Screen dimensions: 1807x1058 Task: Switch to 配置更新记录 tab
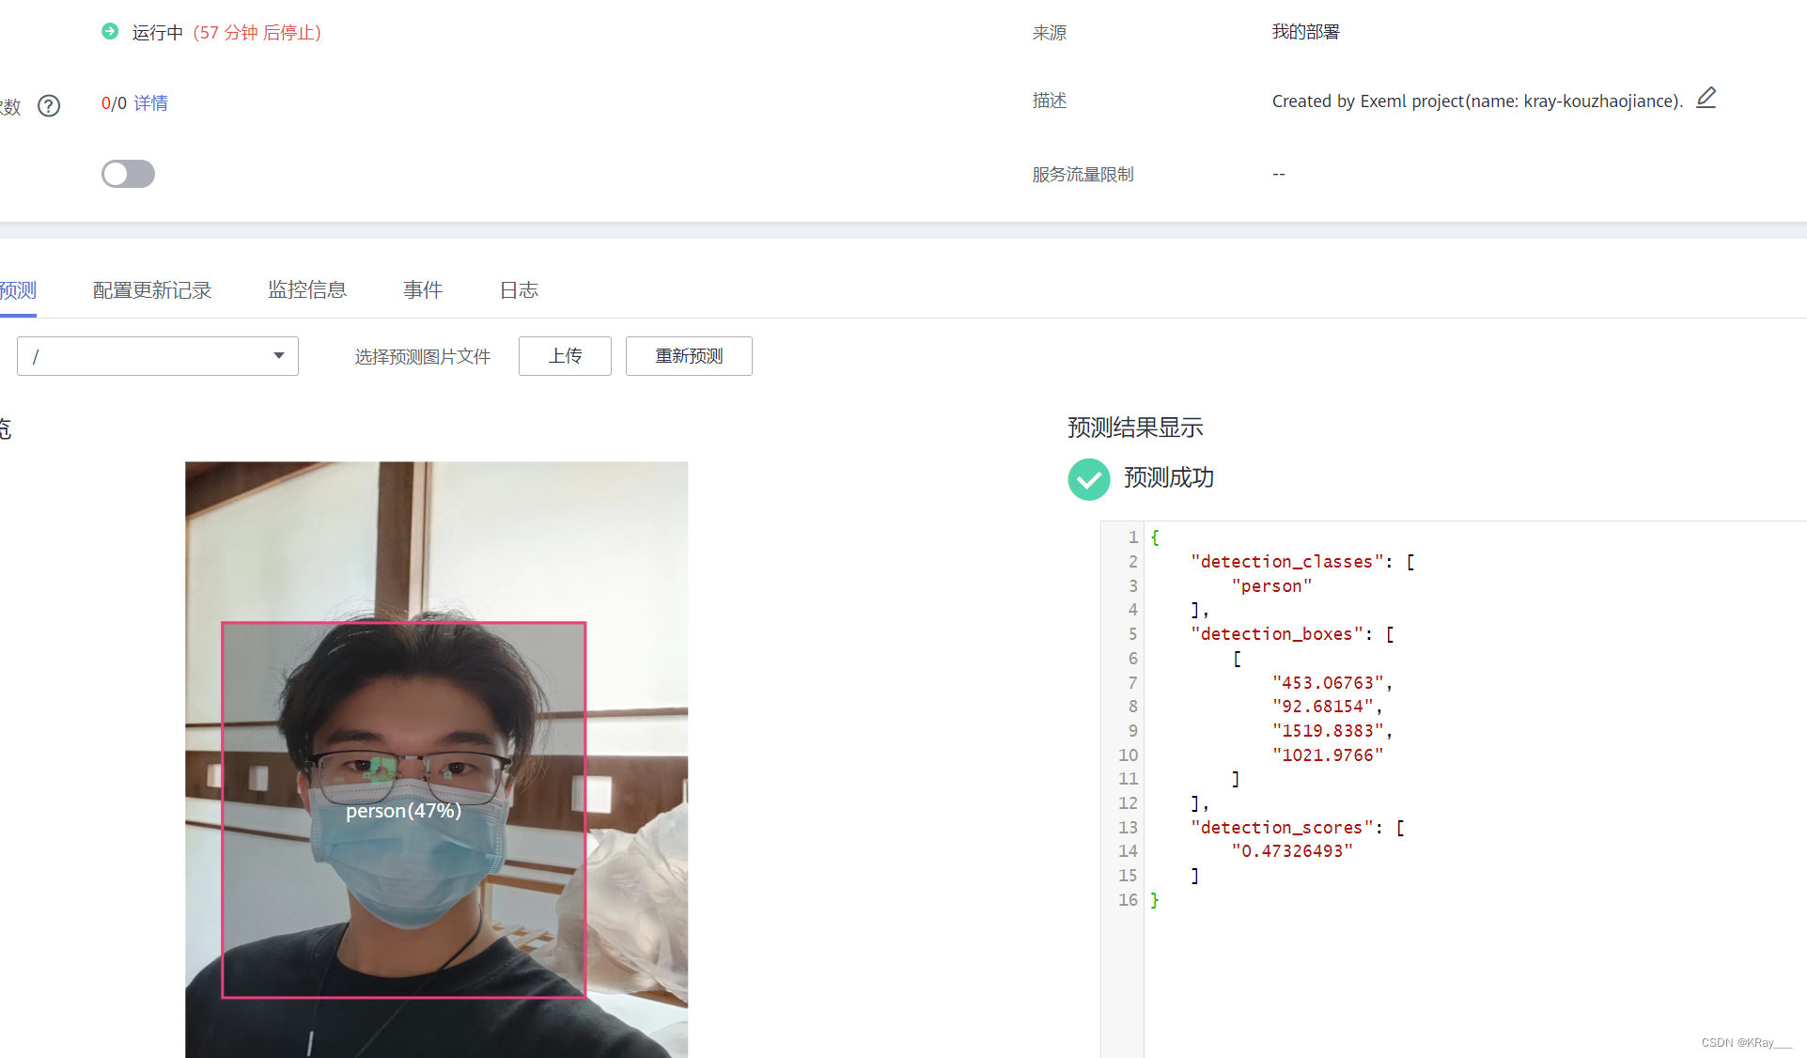(152, 290)
